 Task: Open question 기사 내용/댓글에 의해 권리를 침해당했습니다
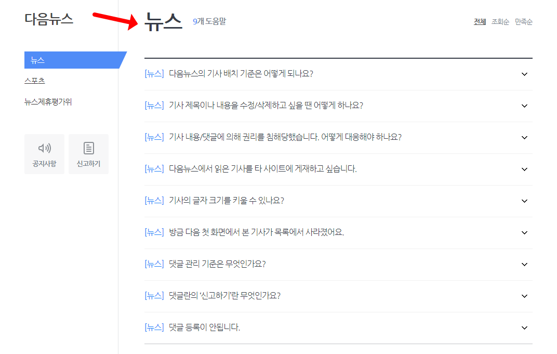285,137
